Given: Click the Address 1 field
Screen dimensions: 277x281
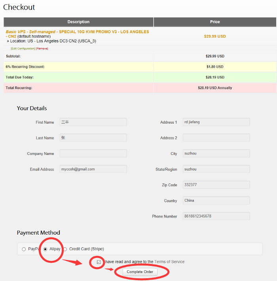Looking at the screenshot, I should tap(216, 122).
